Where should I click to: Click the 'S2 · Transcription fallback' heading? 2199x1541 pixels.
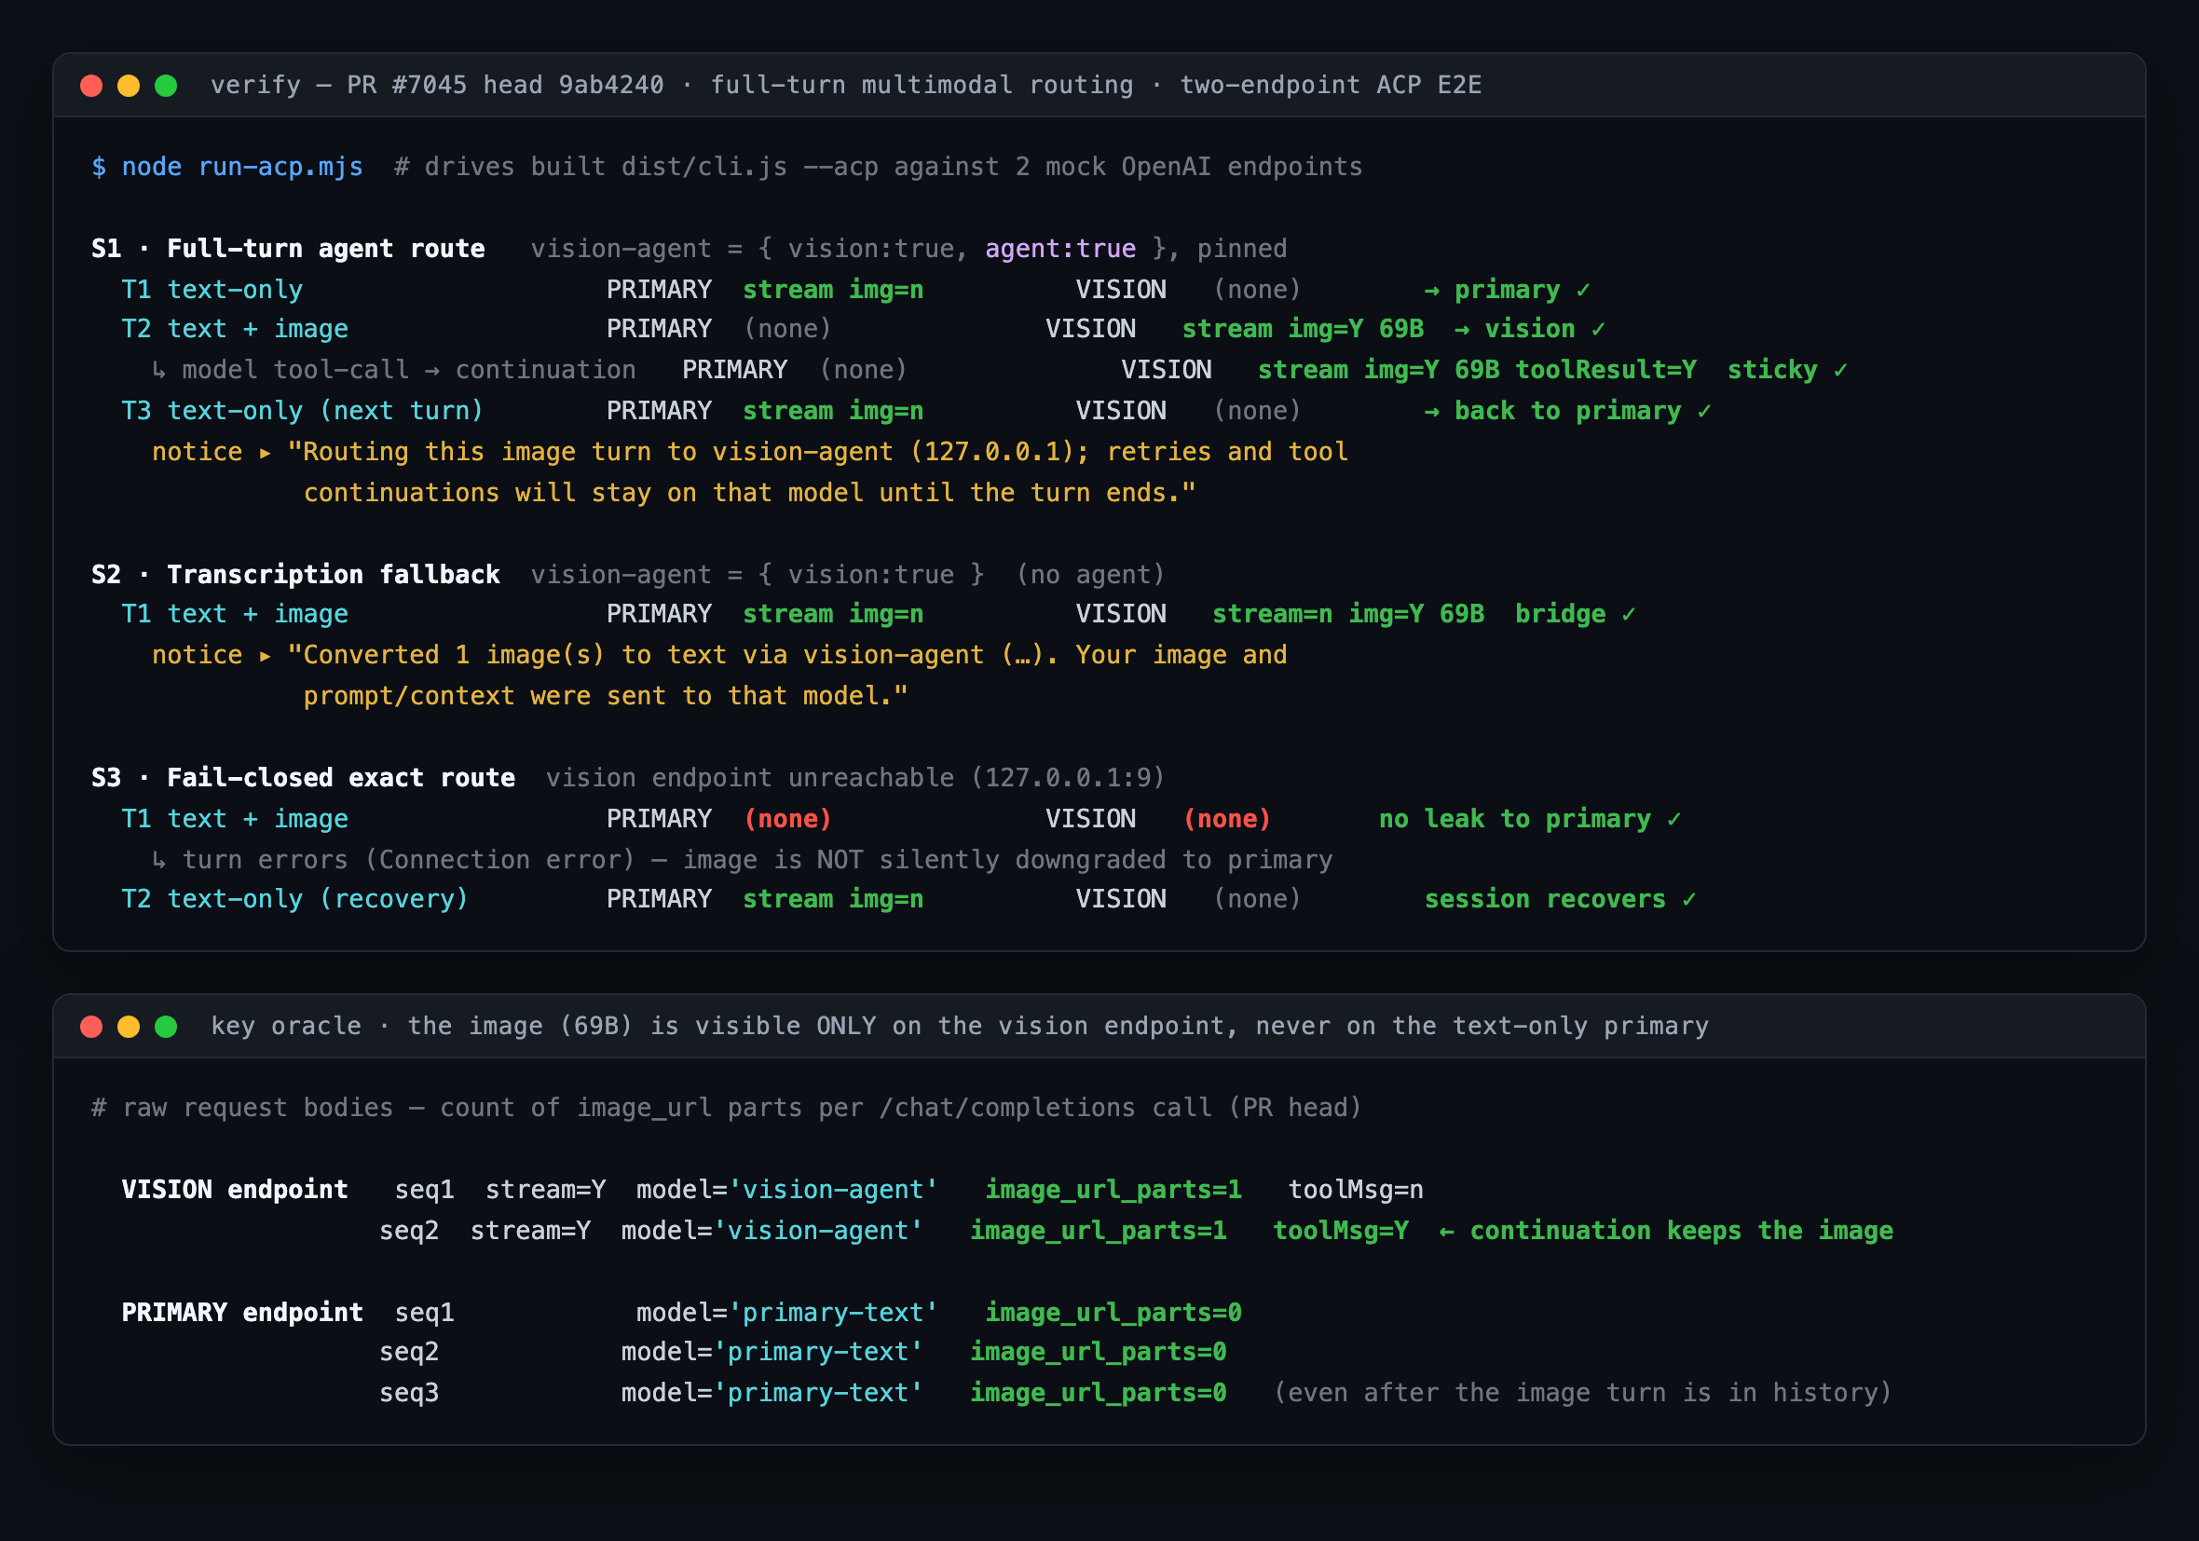pos(296,574)
